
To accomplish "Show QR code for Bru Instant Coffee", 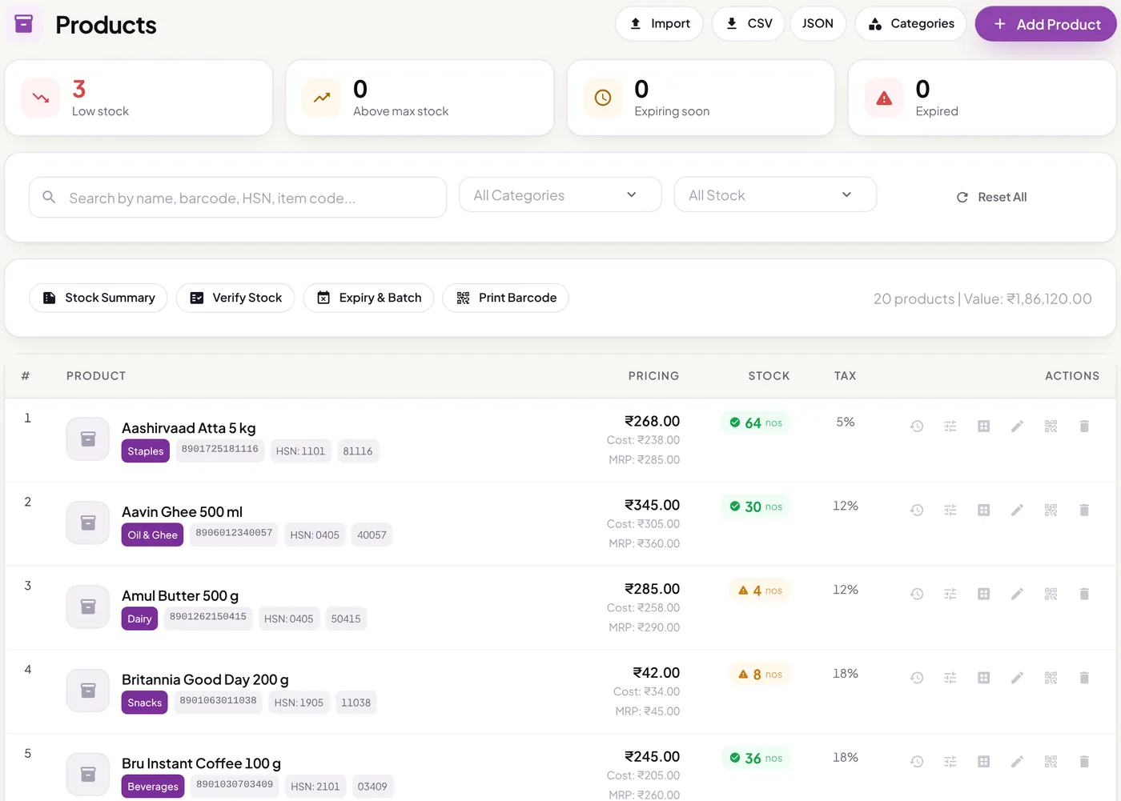I will click(x=1051, y=762).
